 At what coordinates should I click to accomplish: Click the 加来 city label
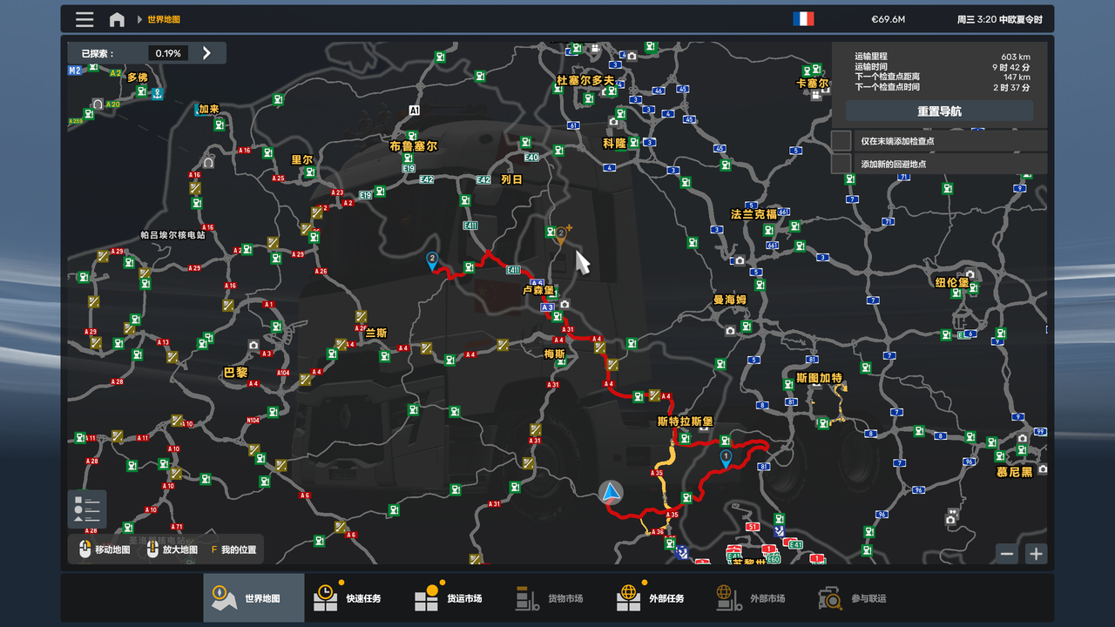point(209,109)
